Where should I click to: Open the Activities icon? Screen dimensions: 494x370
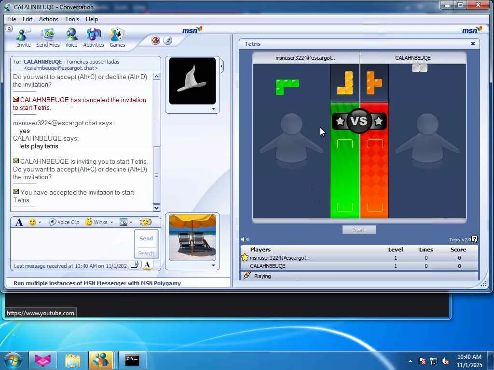coord(94,38)
